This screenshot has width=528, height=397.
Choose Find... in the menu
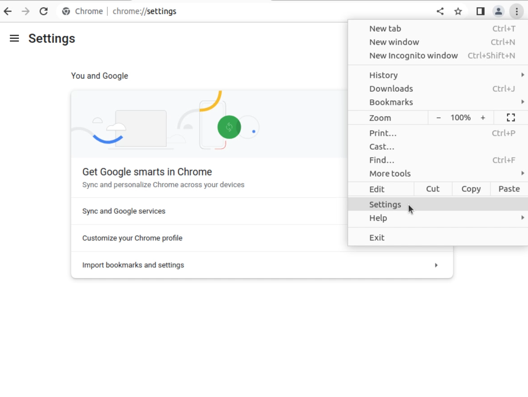click(x=438, y=160)
